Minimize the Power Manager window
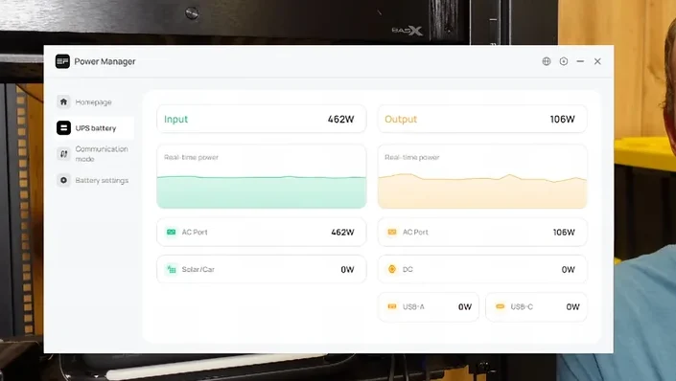The image size is (676, 381). (x=580, y=61)
